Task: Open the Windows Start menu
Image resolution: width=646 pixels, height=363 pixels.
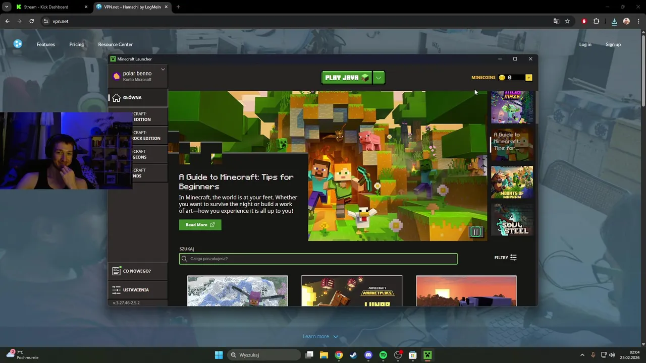Action: pyautogui.click(x=219, y=355)
